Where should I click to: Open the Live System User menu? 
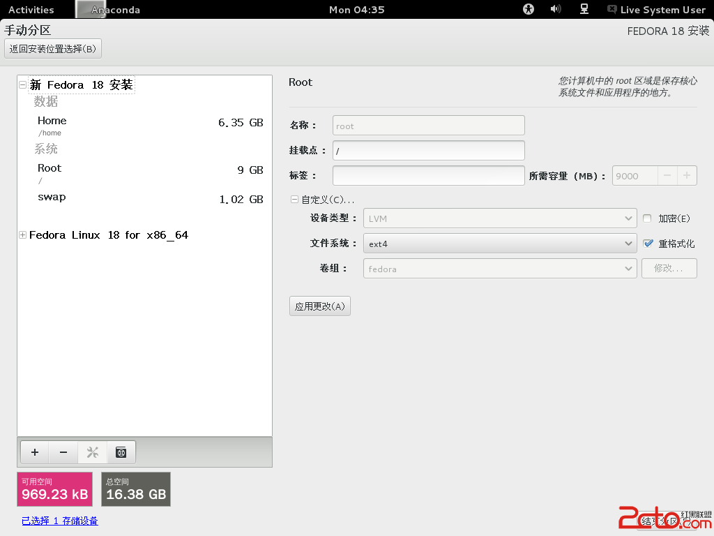(656, 10)
